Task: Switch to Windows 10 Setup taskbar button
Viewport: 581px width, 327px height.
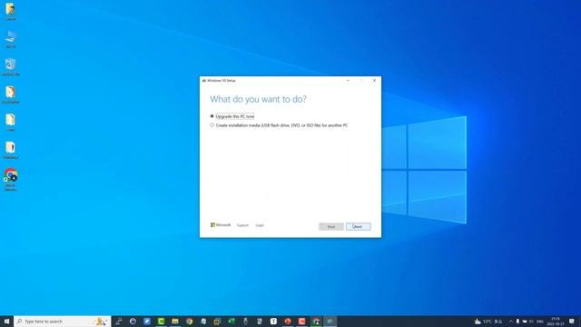Action: 330,321
